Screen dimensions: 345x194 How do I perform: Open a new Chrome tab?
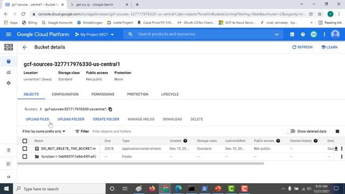(x=137, y=4)
